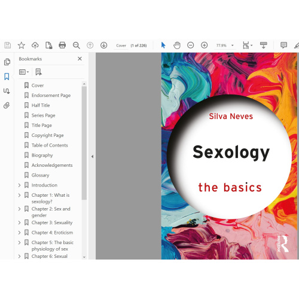This screenshot has height=299, width=299.
Task: Open the cloud upload icon
Action: [x=35, y=45]
